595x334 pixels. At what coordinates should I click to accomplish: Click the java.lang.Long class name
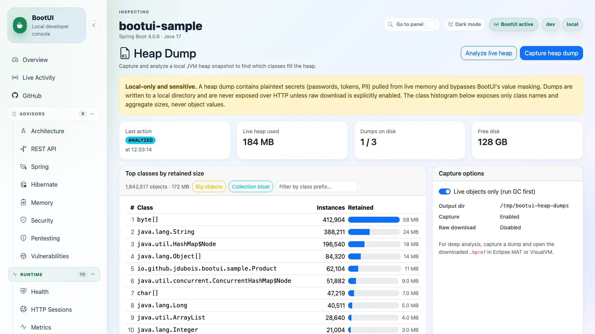[162, 305]
